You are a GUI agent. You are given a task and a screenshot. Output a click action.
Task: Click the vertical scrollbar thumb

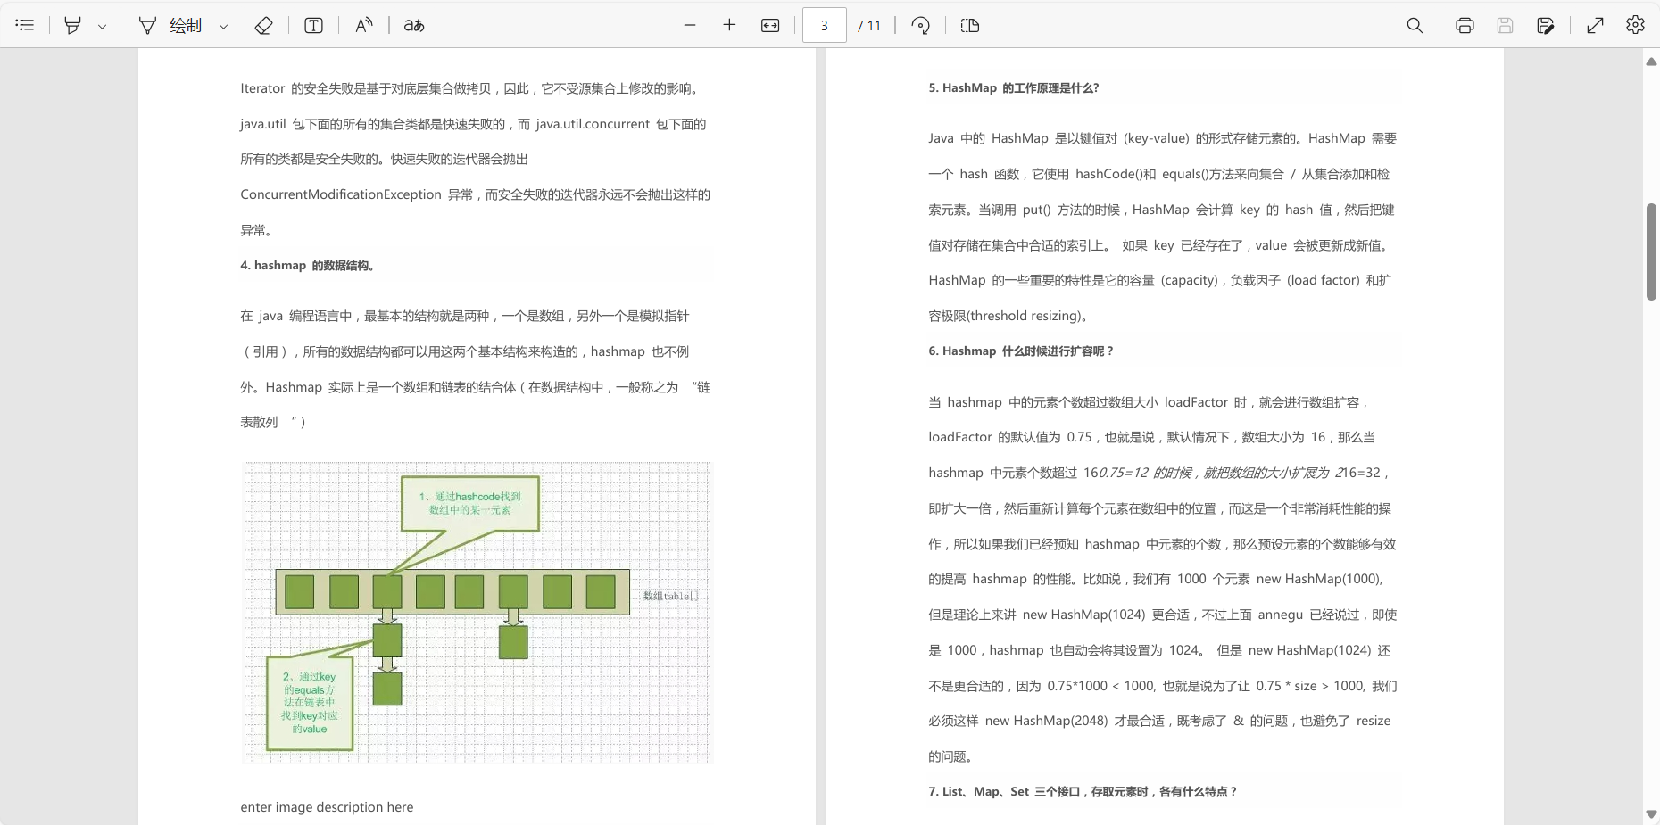point(1651,252)
